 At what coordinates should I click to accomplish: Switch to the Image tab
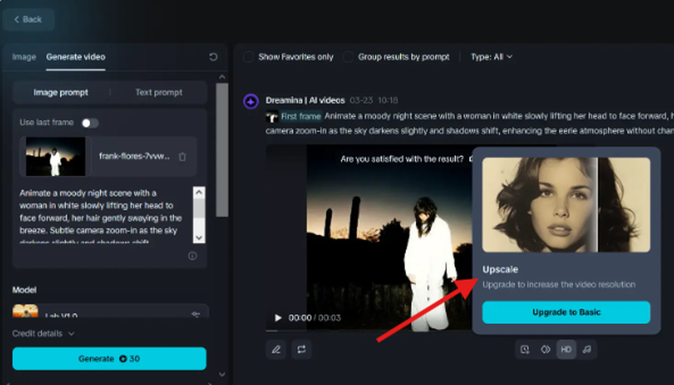click(24, 56)
